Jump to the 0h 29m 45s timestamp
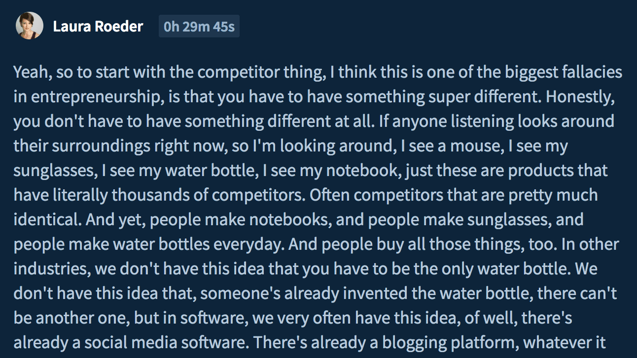The width and height of the screenshot is (637, 358). pyautogui.click(x=199, y=26)
